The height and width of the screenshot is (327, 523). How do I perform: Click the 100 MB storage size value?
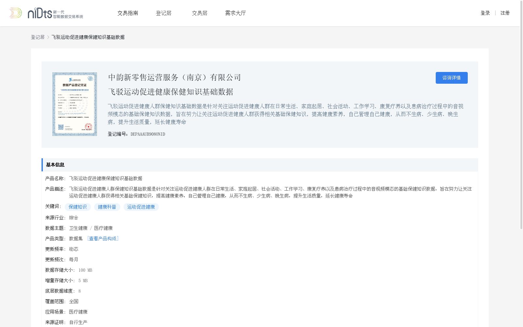click(85, 270)
